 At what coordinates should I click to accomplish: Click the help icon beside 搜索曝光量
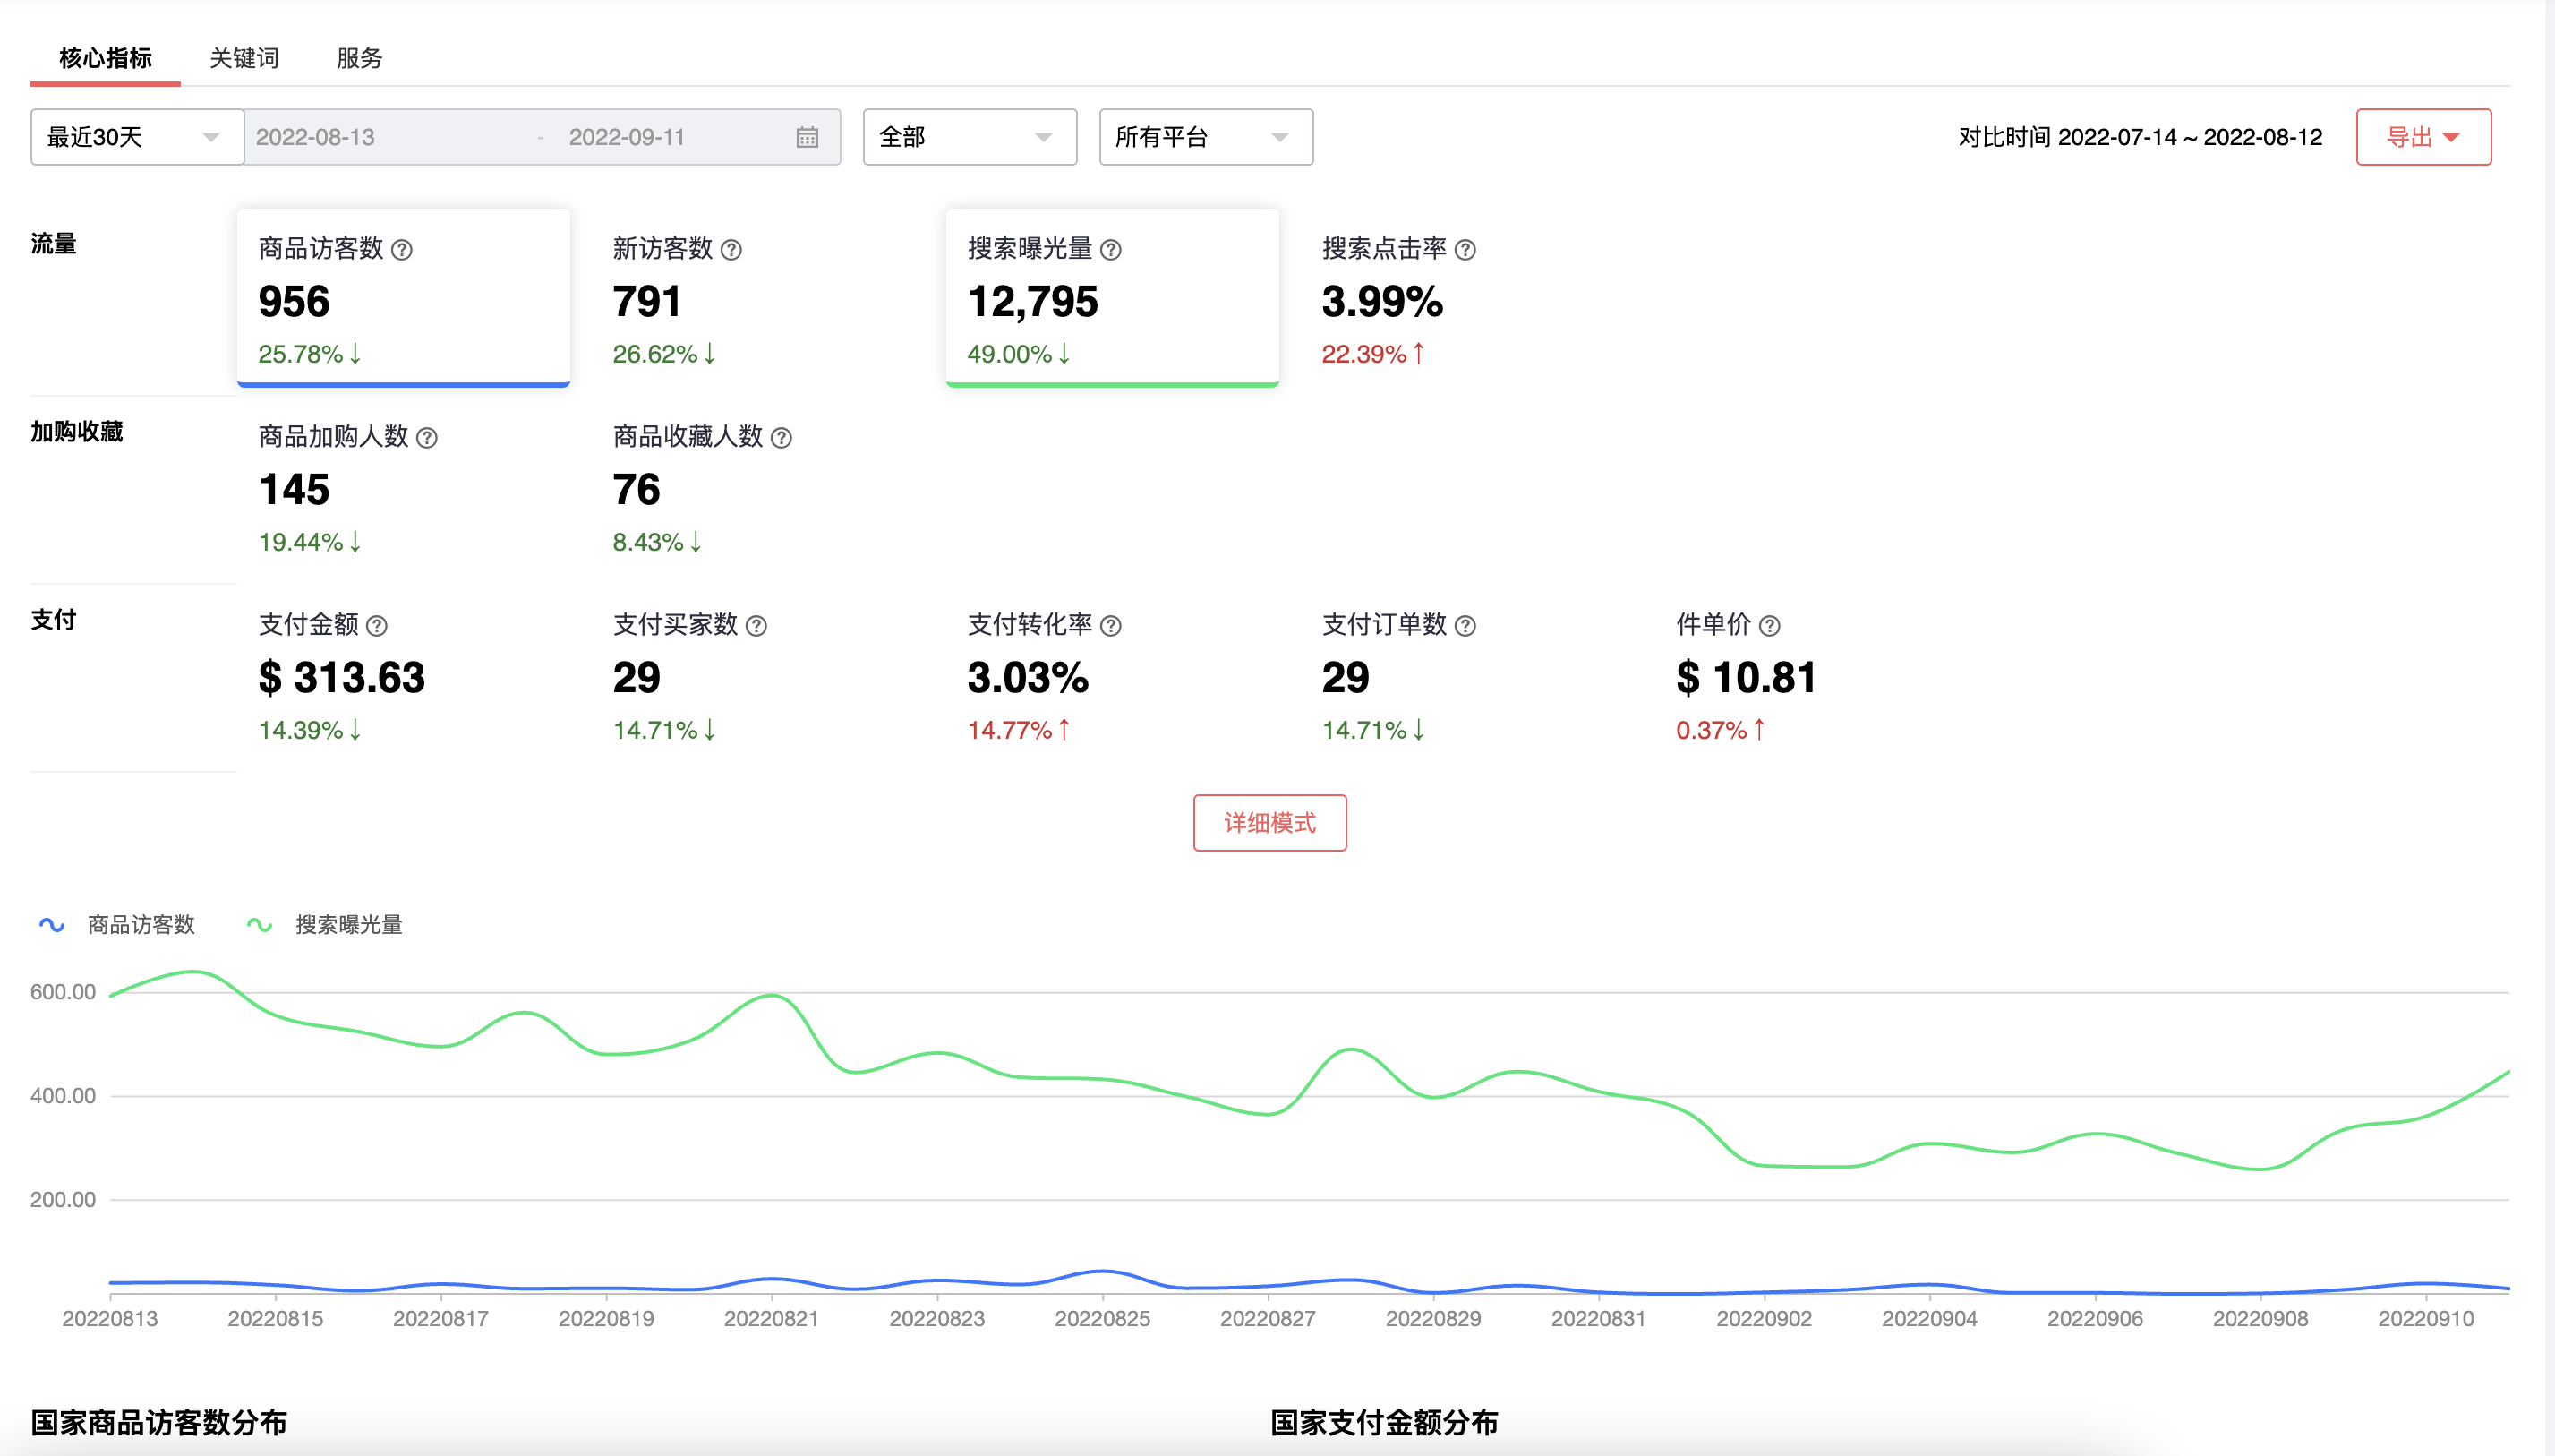[x=1115, y=250]
